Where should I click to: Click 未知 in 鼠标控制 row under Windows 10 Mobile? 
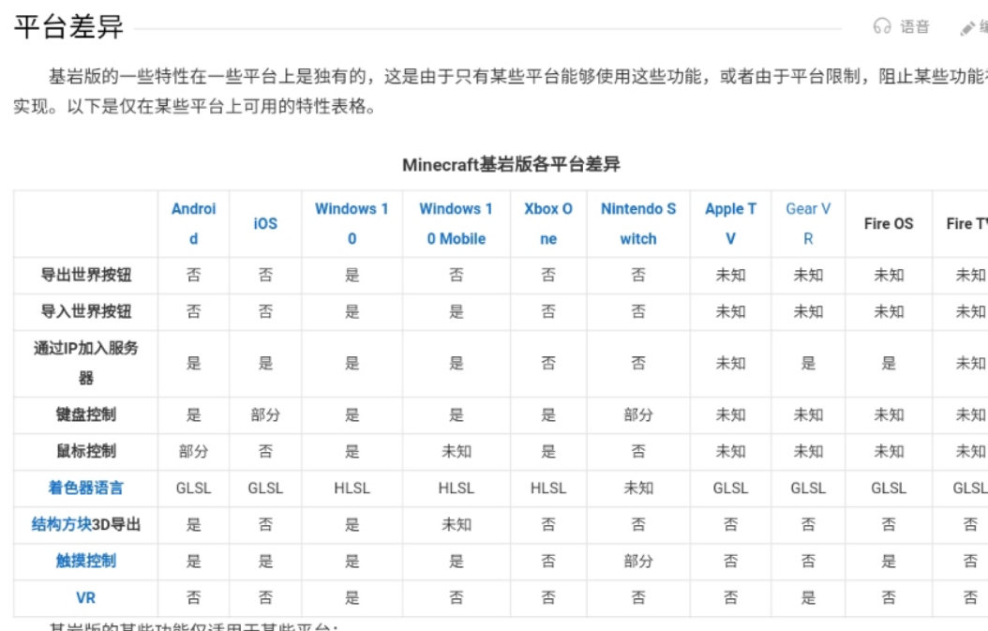pos(457,451)
